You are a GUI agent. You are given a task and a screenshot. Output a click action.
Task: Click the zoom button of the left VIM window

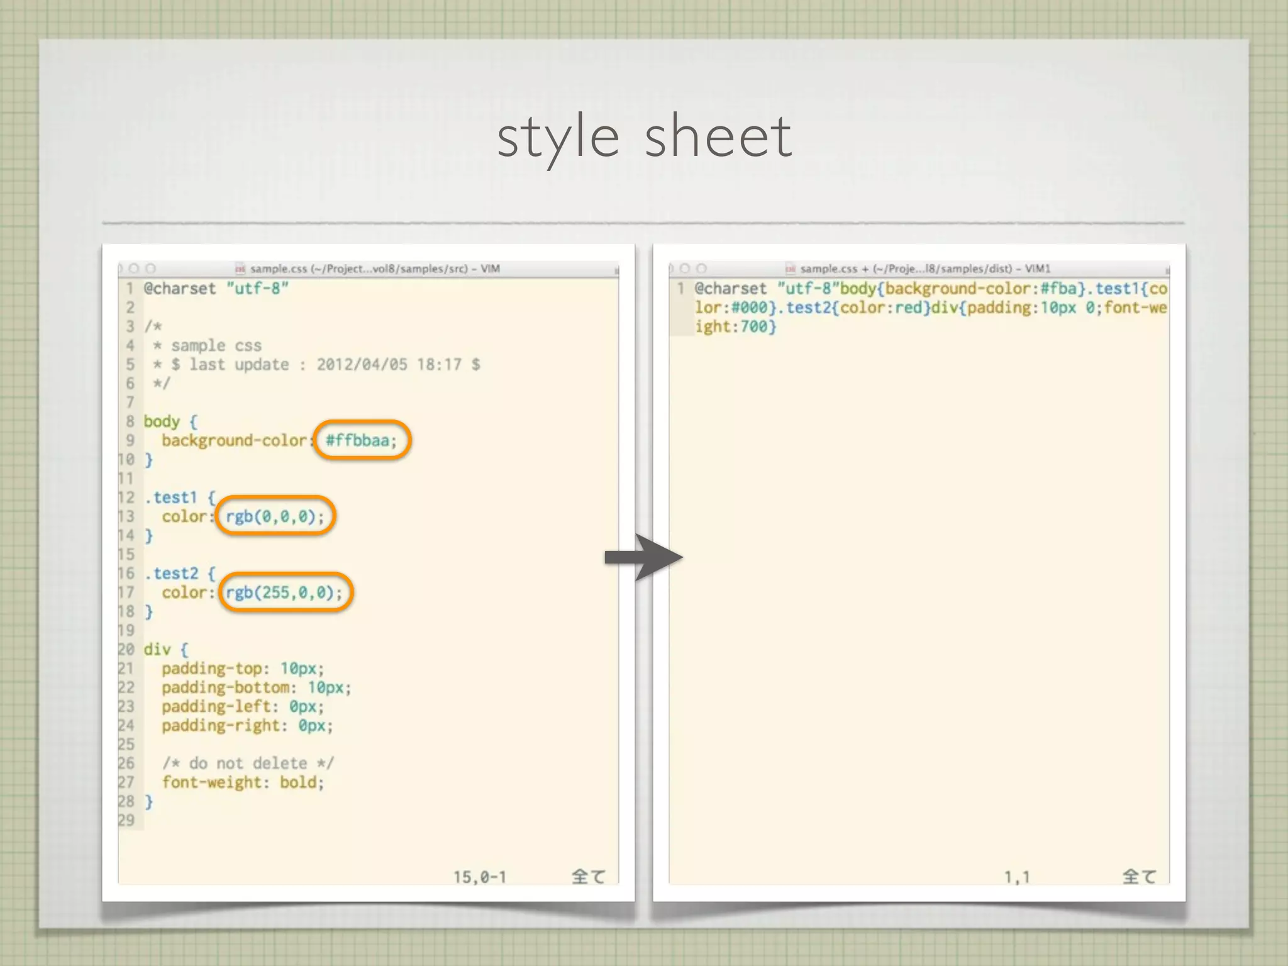(150, 269)
